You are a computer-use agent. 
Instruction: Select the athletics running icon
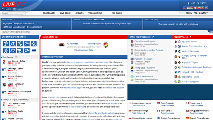[27, 50]
